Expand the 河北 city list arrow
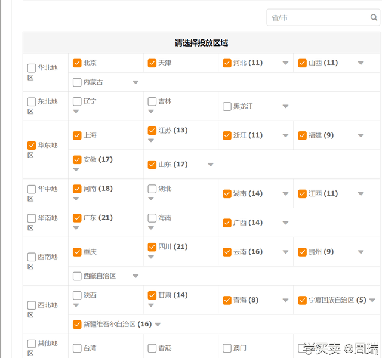Image resolution: width=382 pixels, height=358 pixels. point(285,63)
